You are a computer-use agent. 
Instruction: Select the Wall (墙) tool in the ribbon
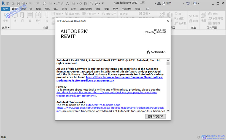click(15, 17)
